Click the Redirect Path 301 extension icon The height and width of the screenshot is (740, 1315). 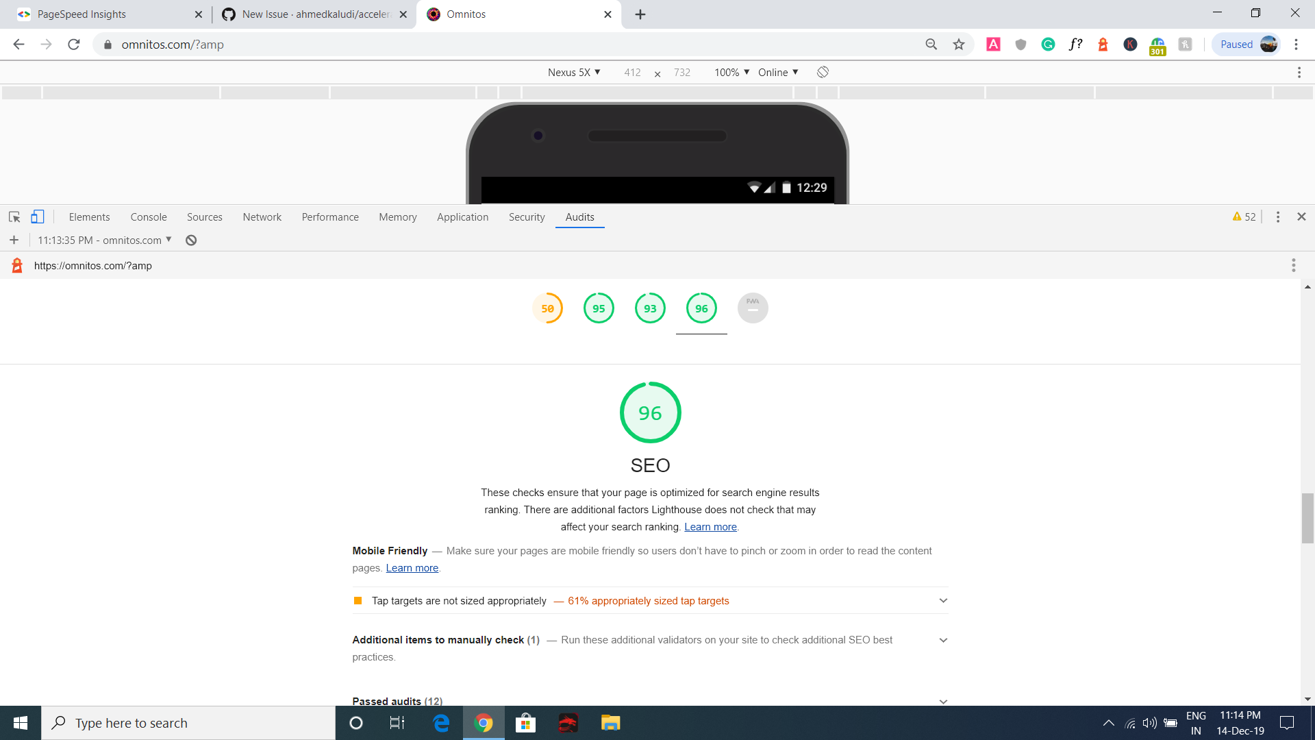coord(1157,44)
